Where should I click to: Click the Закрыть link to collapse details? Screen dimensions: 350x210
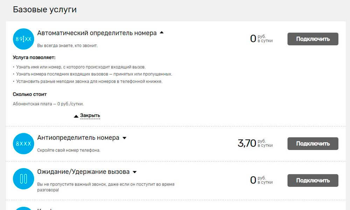(x=90, y=115)
